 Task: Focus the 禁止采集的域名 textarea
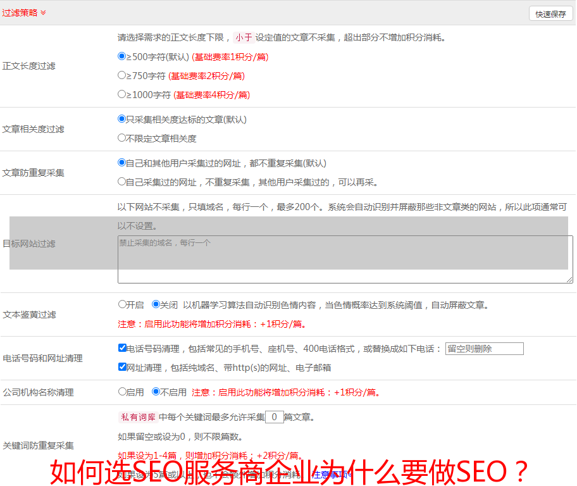345,259
